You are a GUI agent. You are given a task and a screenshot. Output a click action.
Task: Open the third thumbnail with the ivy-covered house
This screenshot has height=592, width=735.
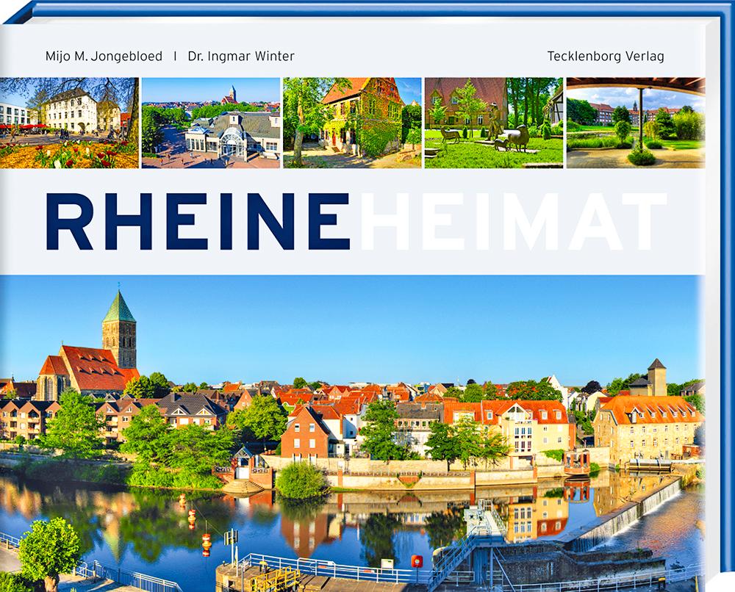coord(352,123)
